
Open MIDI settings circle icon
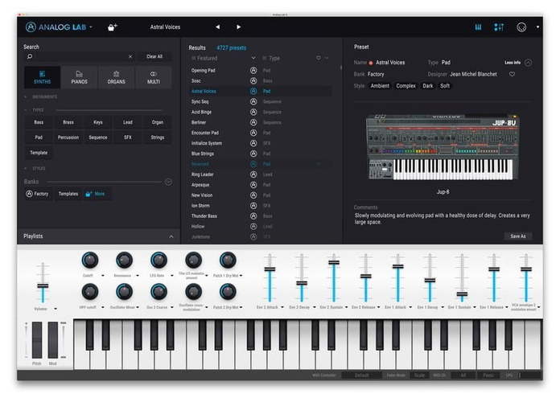click(521, 27)
